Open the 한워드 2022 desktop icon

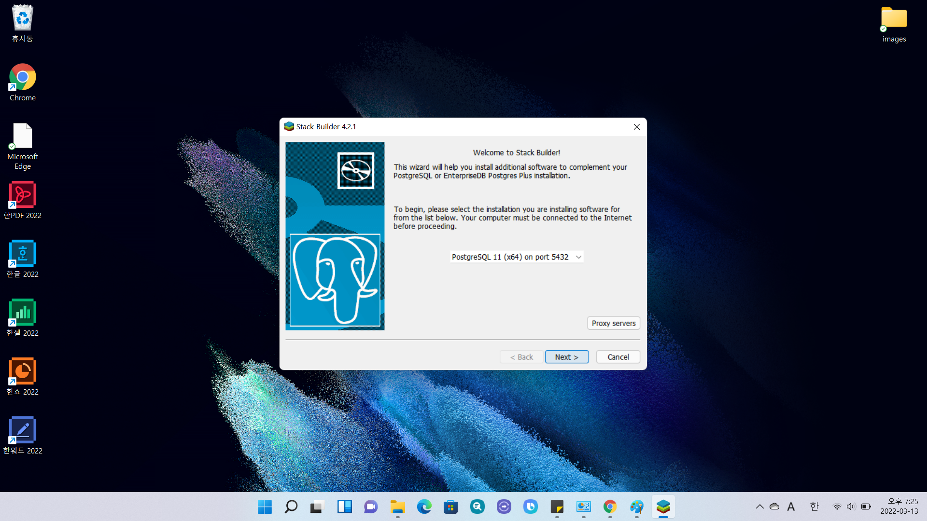point(23,431)
